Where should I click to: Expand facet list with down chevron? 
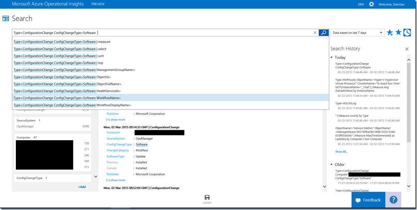(x=96, y=177)
